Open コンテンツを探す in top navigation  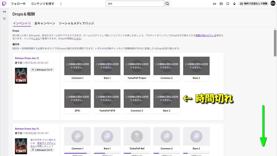coord(43,4)
